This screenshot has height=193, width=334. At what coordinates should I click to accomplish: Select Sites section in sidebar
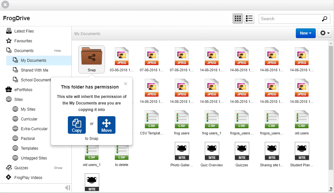tap(18, 100)
